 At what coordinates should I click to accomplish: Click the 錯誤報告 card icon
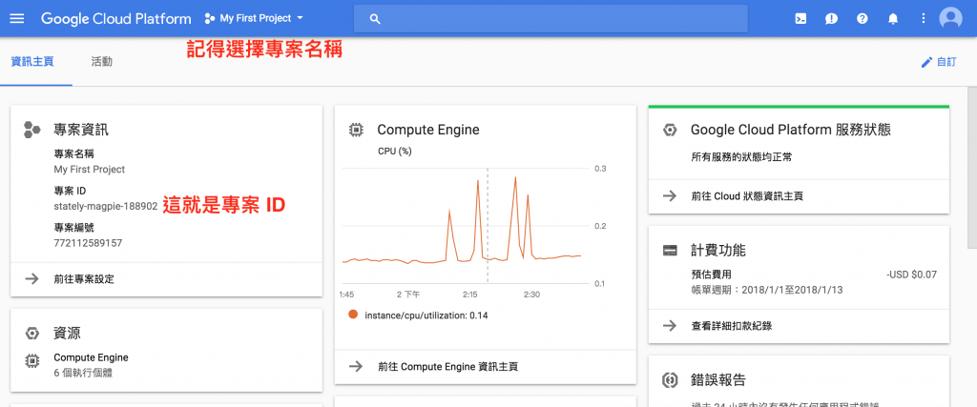(x=670, y=379)
